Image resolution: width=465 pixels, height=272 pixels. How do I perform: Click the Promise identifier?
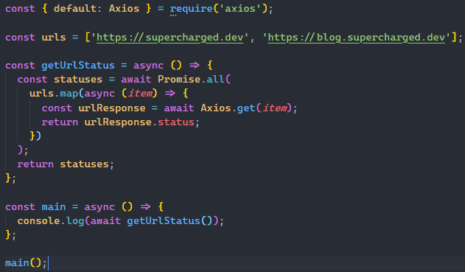pyautogui.click(x=179, y=79)
